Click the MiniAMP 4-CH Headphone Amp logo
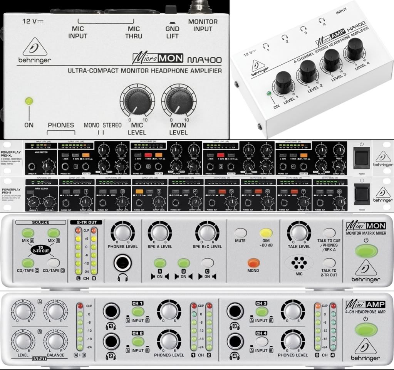 tap(365, 307)
